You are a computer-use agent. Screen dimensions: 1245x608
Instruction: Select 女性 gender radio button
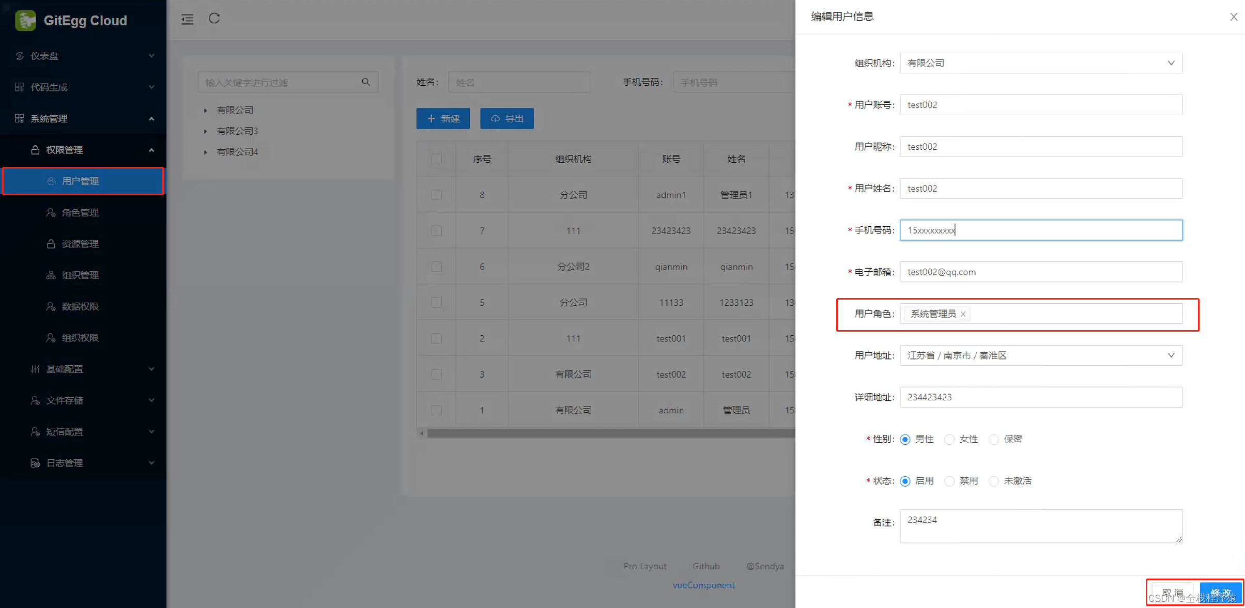click(x=949, y=440)
